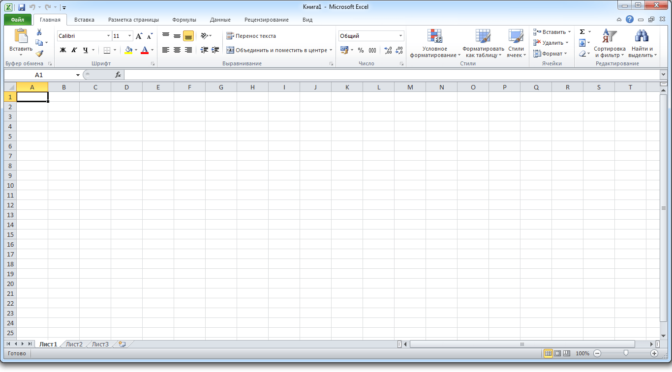
Task: Open the Calibri font name dropdown
Action: (x=109, y=36)
